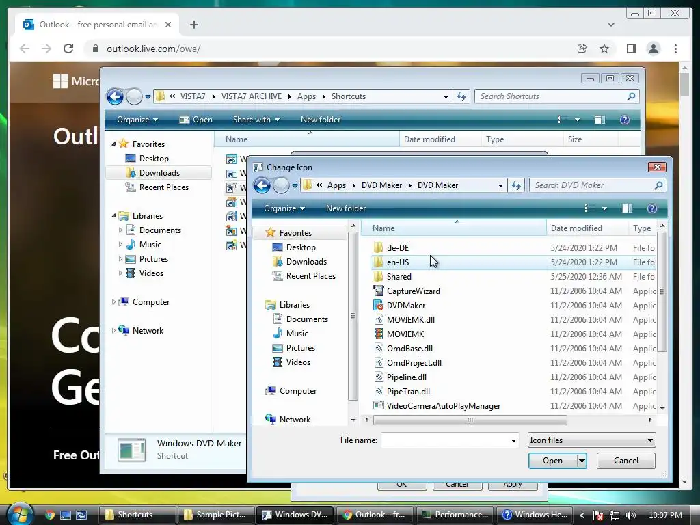700x525 pixels.
Task: Click the Apps breadcrumb in Change Icon dialog
Action: click(x=336, y=185)
